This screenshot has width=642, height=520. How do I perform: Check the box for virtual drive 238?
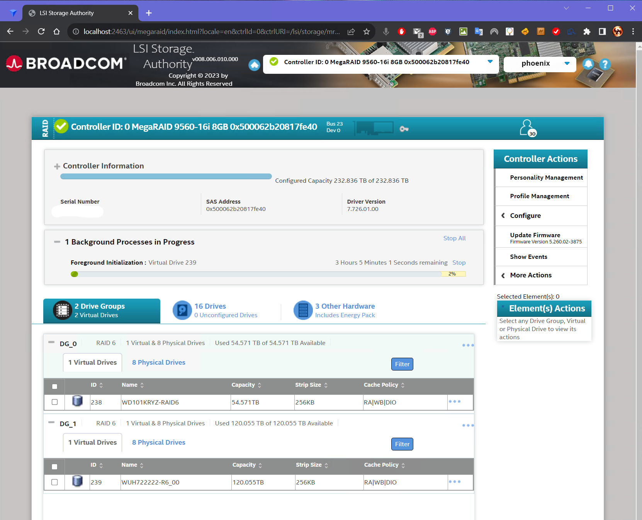(54, 402)
